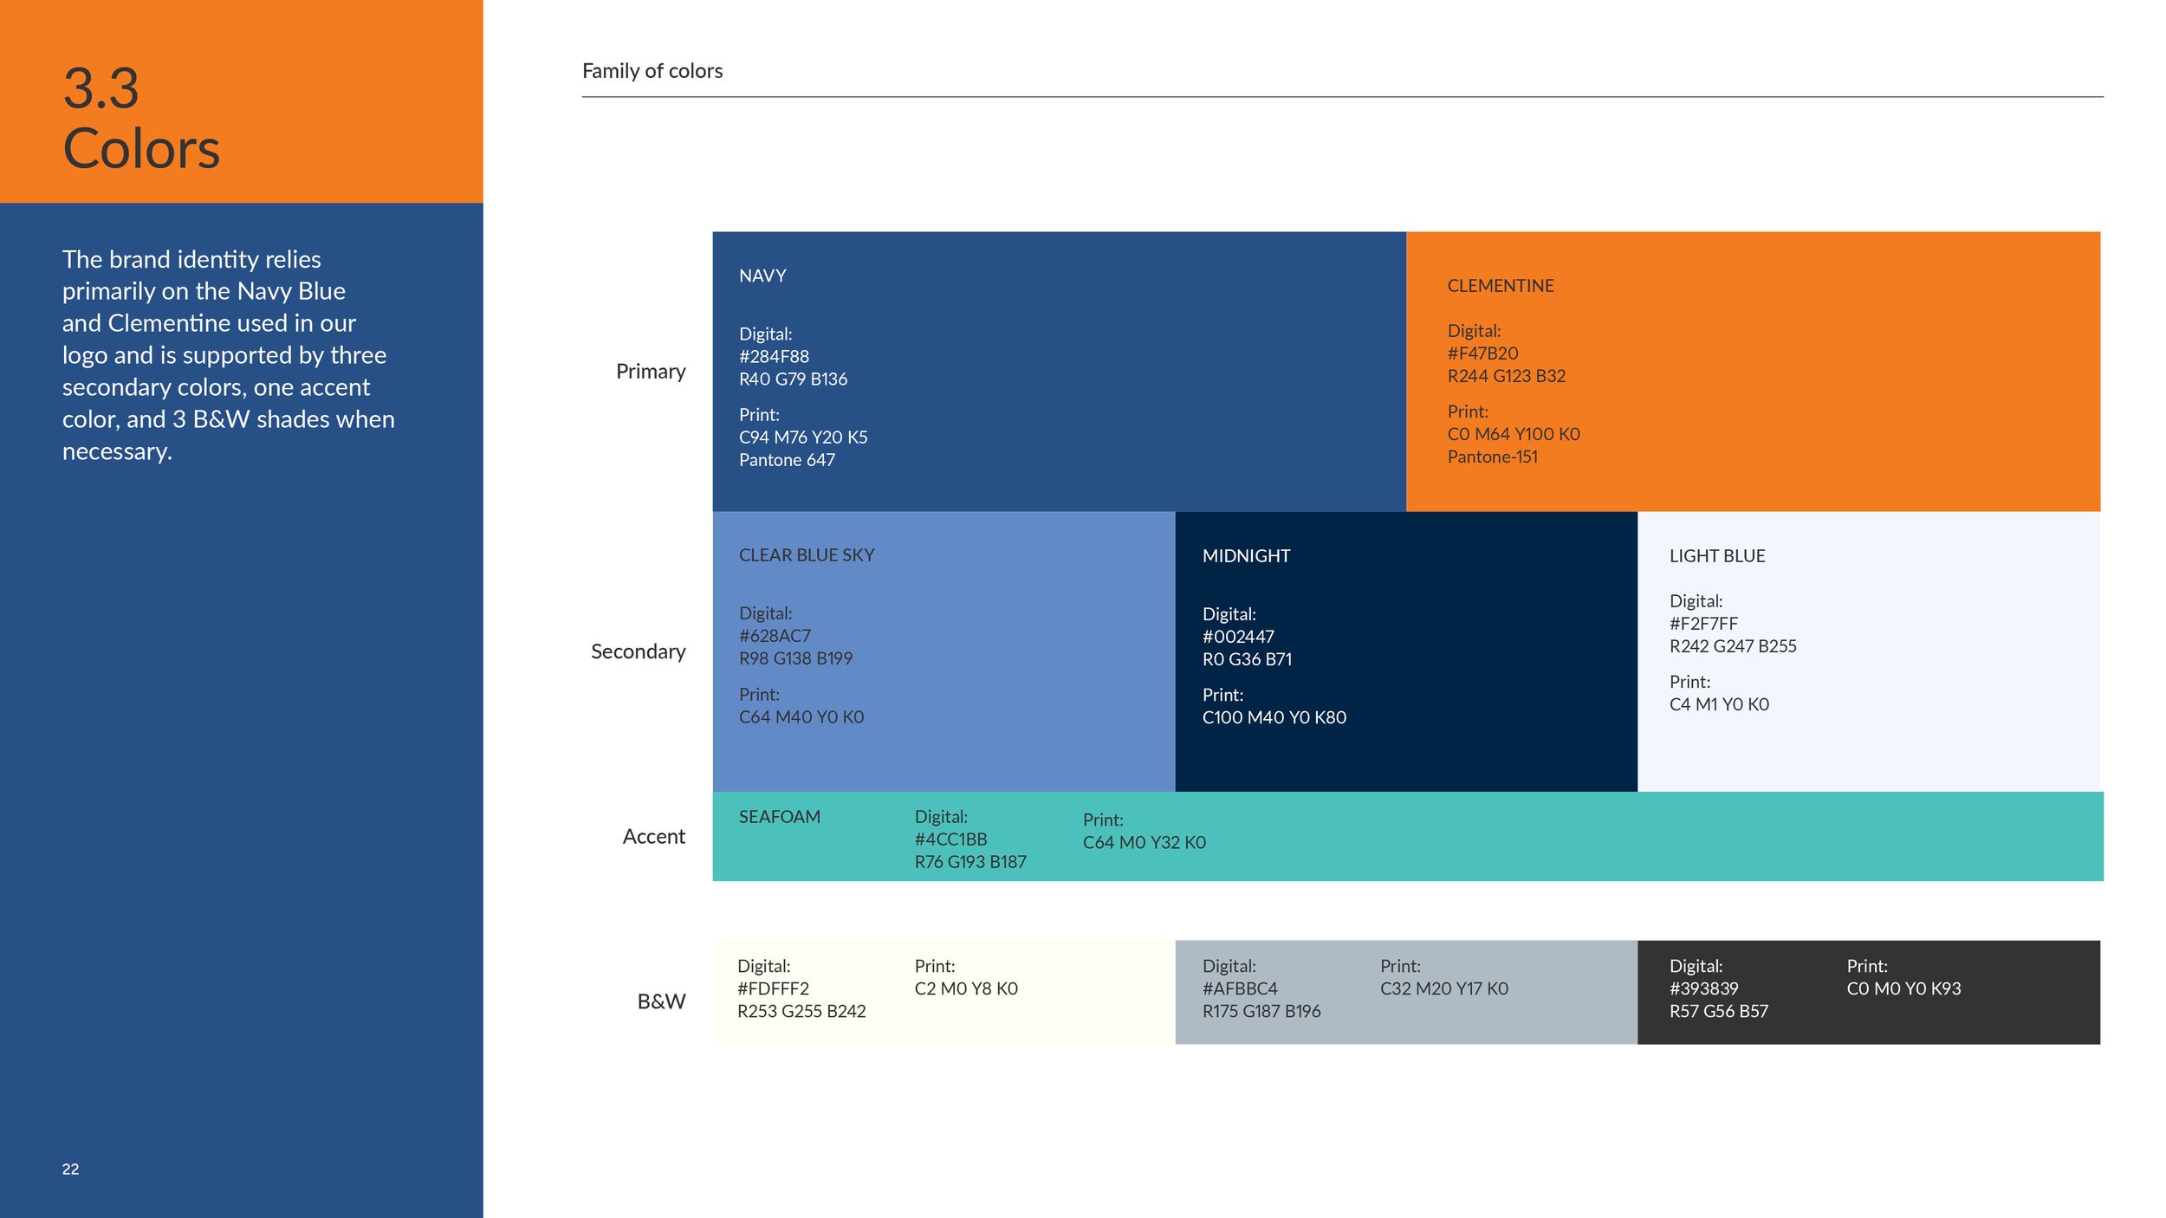Click the text 'R253 G255 B242'
Image resolution: width=2166 pixels, height=1218 pixels.
pyautogui.click(x=801, y=1011)
